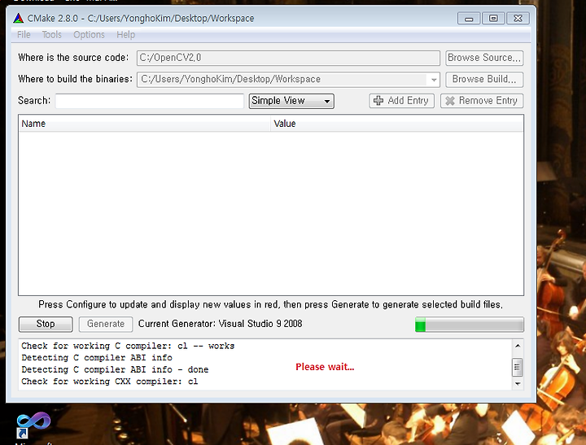Click the green configure progress bar

pyautogui.click(x=470, y=325)
